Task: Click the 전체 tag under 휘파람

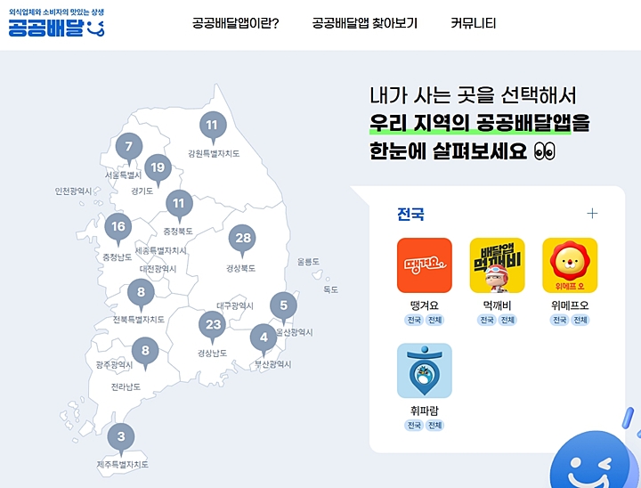Action: 434,426
